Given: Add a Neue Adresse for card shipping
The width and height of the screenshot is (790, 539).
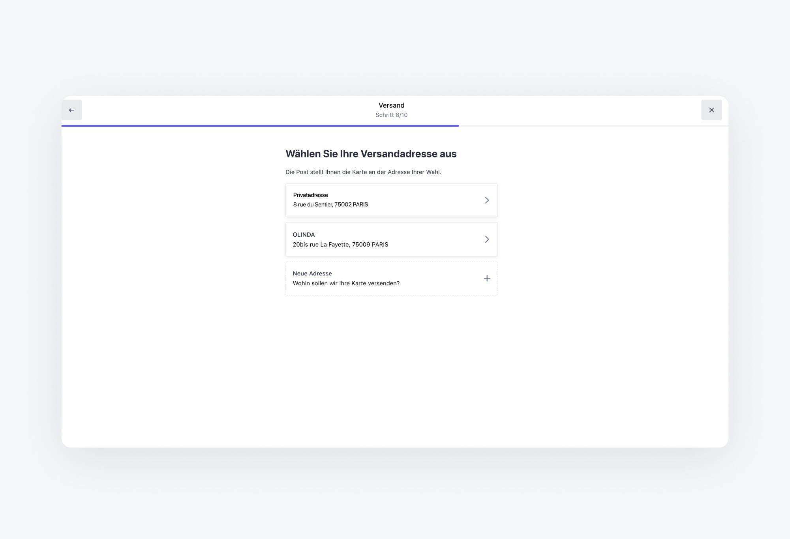Looking at the screenshot, I should [x=391, y=279].
